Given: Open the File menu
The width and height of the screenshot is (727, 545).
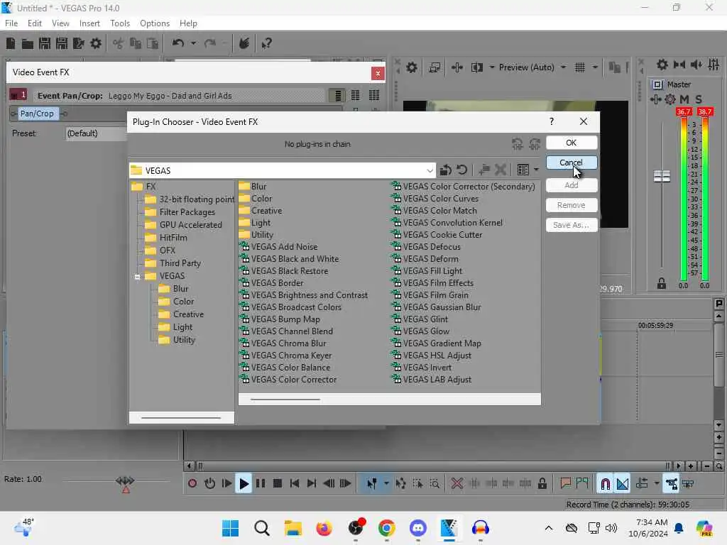Looking at the screenshot, I should coord(11,23).
